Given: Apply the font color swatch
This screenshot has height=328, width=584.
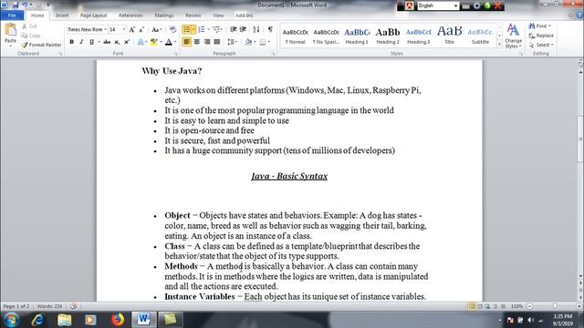Looking at the screenshot, I should pyautogui.click(x=168, y=42).
